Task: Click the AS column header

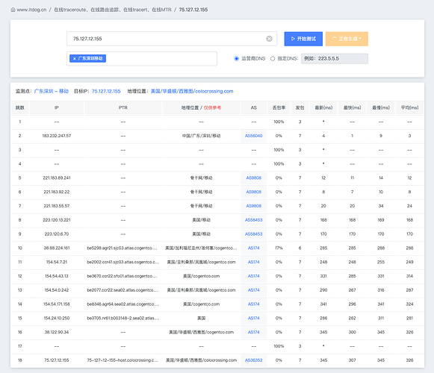Action: click(x=253, y=108)
